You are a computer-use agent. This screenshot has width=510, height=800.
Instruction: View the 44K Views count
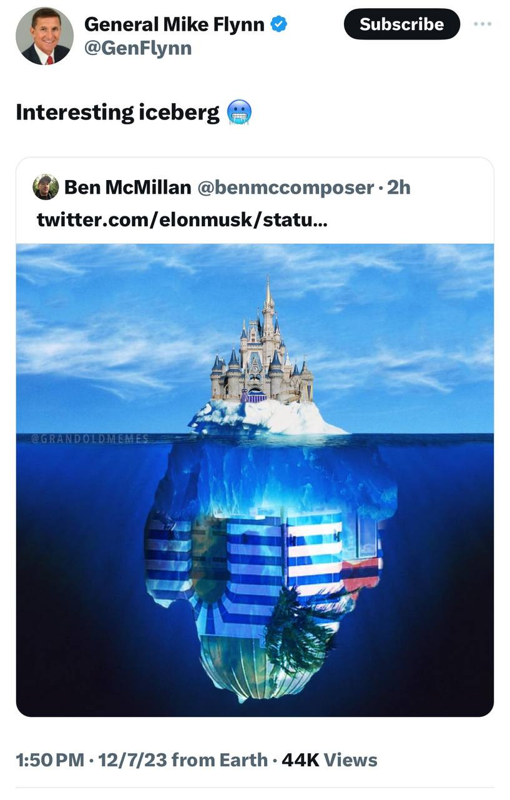330,760
